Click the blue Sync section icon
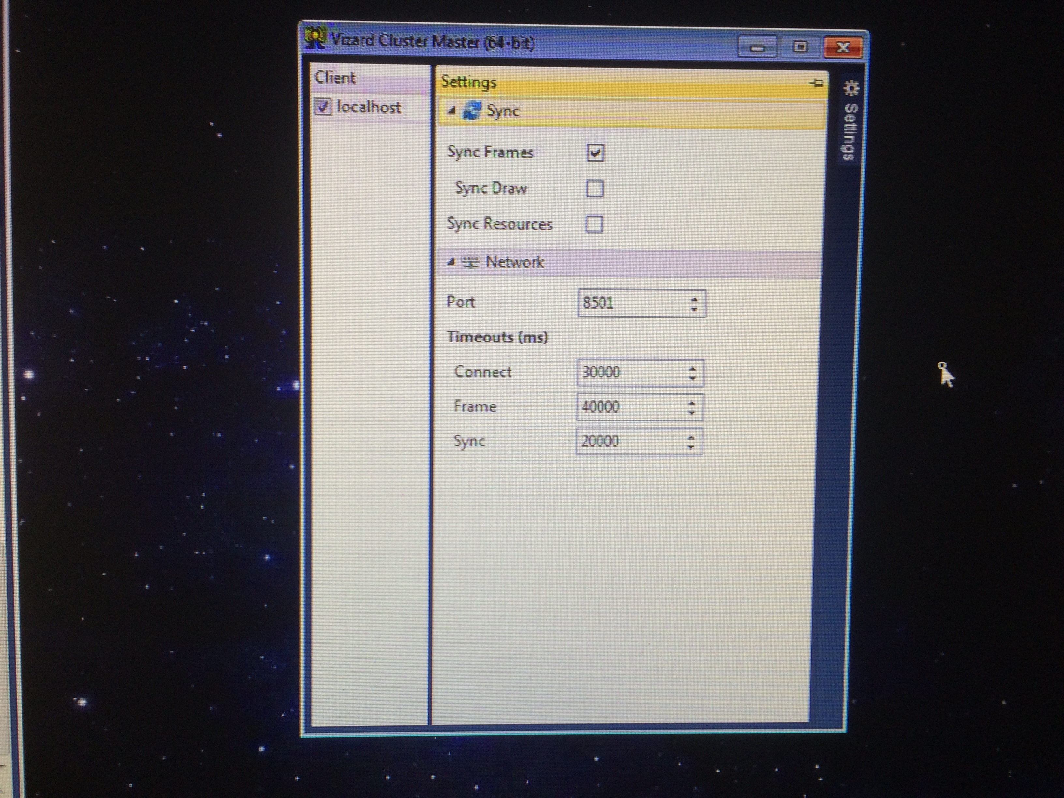Screen dimensions: 1064x798 (471, 111)
